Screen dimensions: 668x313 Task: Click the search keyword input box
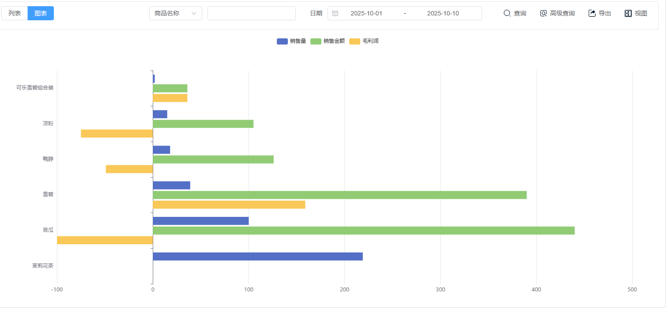pyautogui.click(x=251, y=13)
